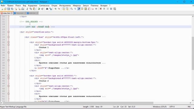Toggle the Function List panel icon
The image size is (194, 109).
tap(89, 9)
